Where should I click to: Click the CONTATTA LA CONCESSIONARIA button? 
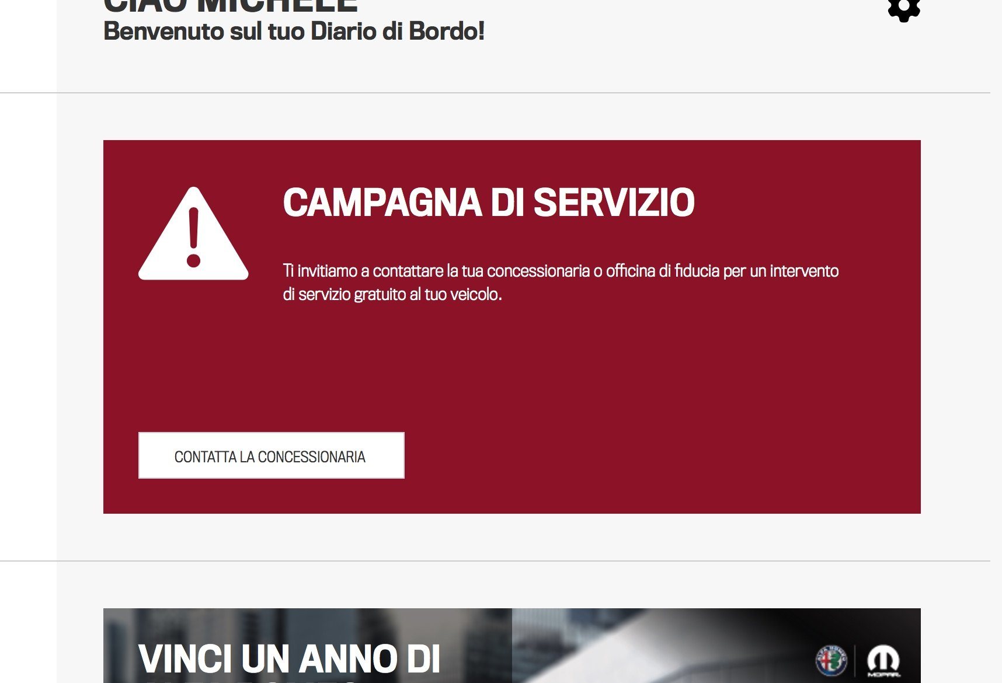tap(272, 455)
